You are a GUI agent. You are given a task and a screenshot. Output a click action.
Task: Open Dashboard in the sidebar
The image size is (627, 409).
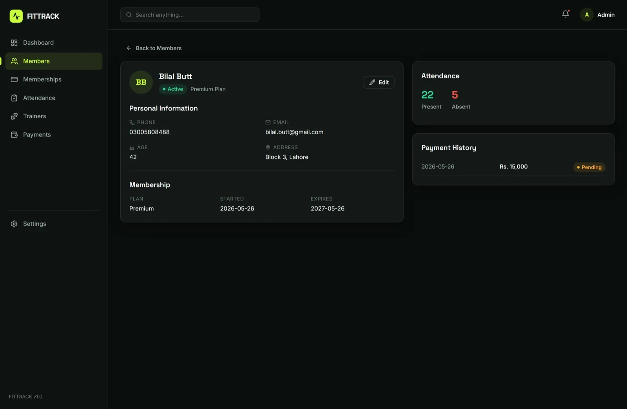pyautogui.click(x=54, y=43)
